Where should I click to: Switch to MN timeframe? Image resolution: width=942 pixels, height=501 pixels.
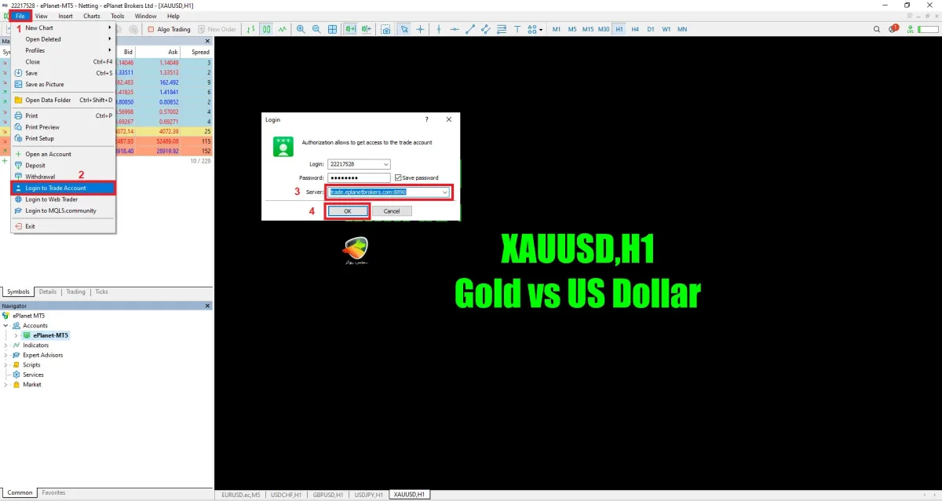[682, 29]
